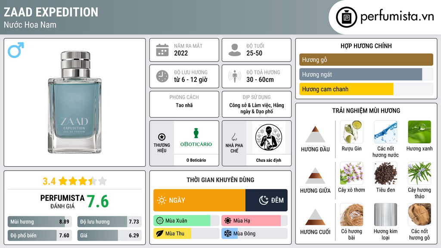The height and width of the screenshot is (248, 441).
Task: Click the clock icon for Độ lưu hương
Action: (162, 76)
